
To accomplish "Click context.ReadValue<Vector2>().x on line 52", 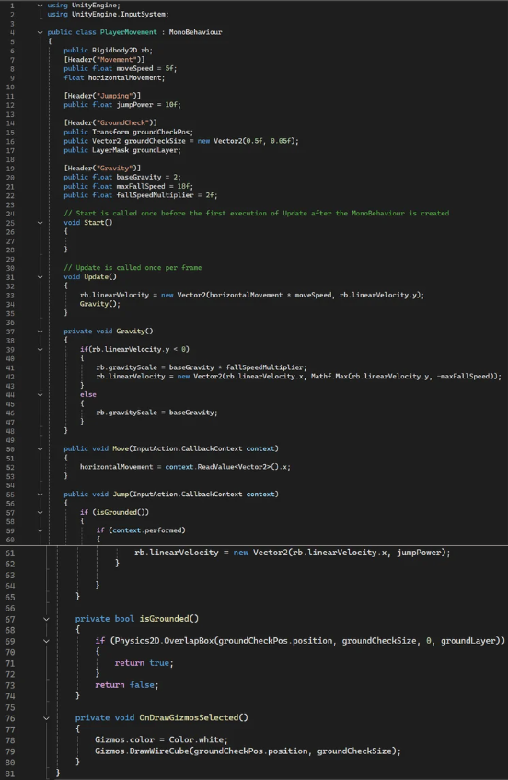I will click(227, 467).
